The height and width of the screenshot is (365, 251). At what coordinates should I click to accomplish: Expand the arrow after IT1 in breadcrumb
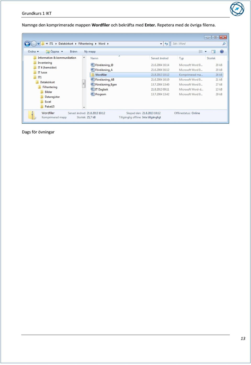pyautogui.click(x=56, y=44)
